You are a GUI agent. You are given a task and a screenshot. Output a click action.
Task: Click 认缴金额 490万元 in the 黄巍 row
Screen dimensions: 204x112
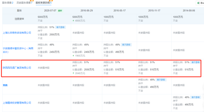[148, 87]
